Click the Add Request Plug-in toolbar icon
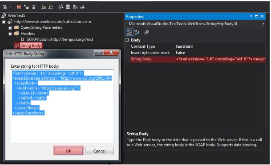 75,7
